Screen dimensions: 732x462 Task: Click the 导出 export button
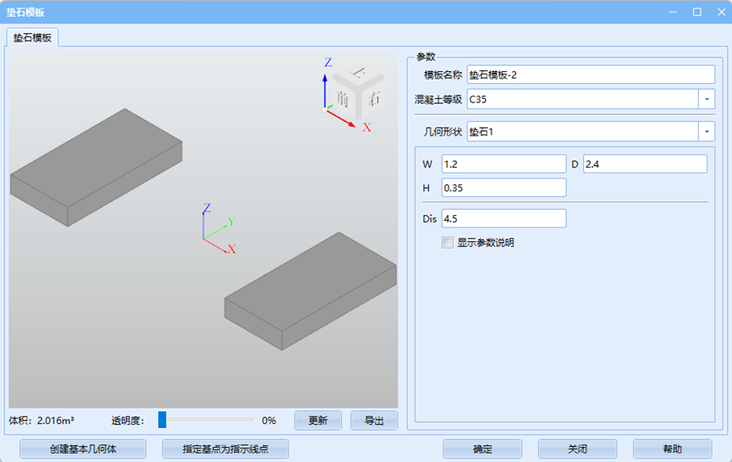point(374,421)
